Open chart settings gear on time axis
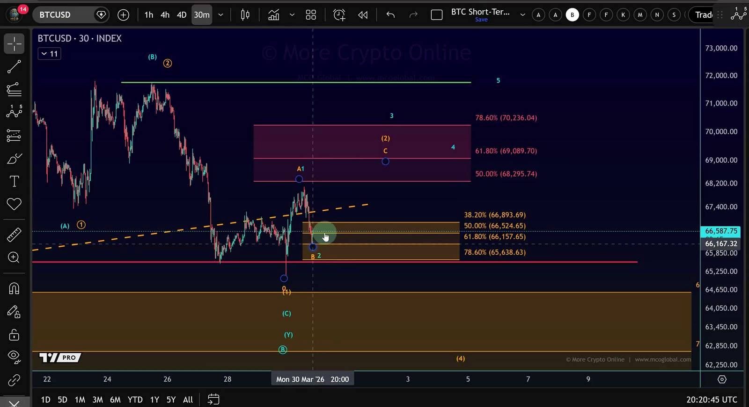Viewport: 749px width, 407px height. pyautogui.click(x=722, y=379)
